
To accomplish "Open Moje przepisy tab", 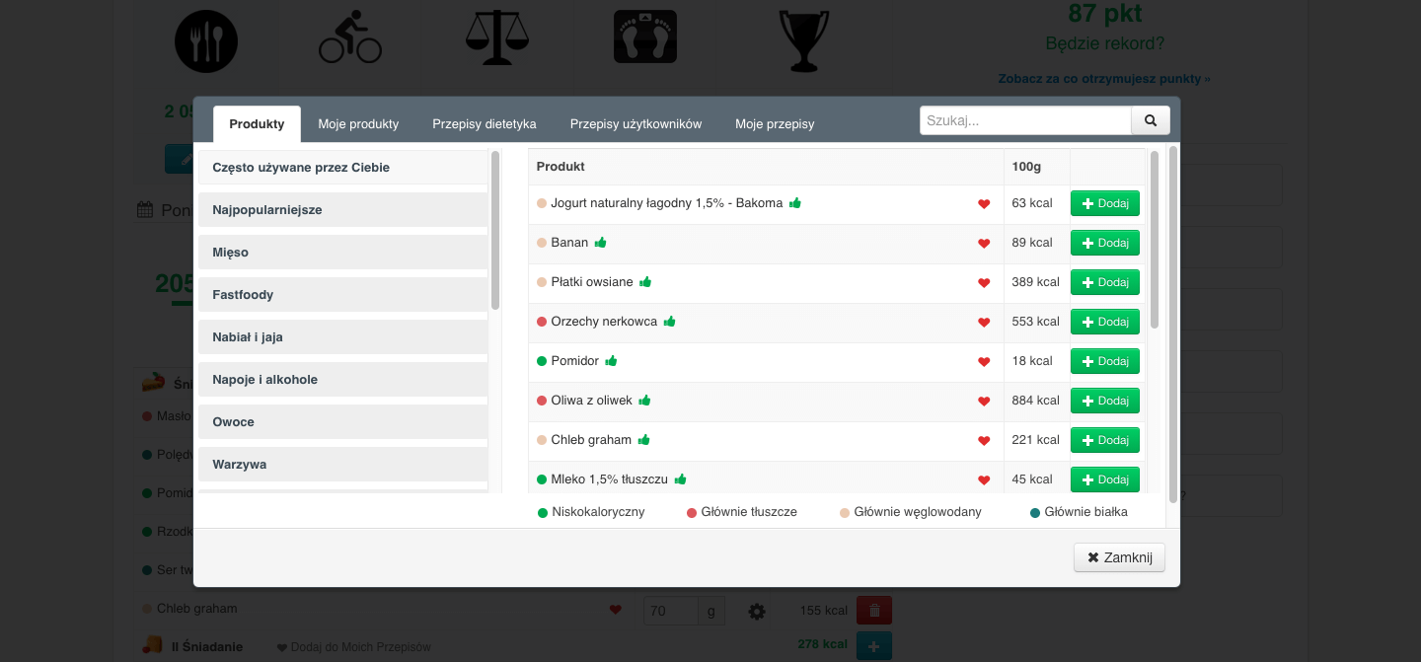I will [x=775, y=124].
